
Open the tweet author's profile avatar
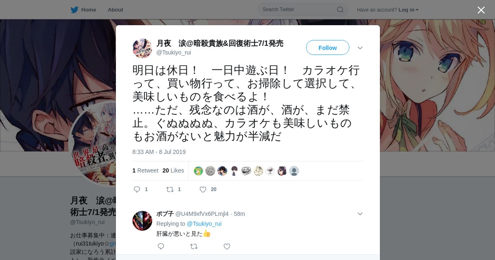click(142, 48)
